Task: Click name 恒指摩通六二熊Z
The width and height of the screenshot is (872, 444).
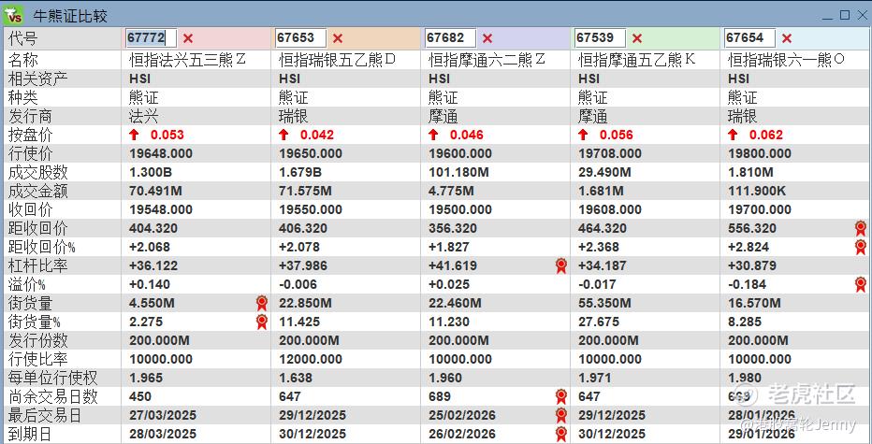Action: click(x=487, y=60)
